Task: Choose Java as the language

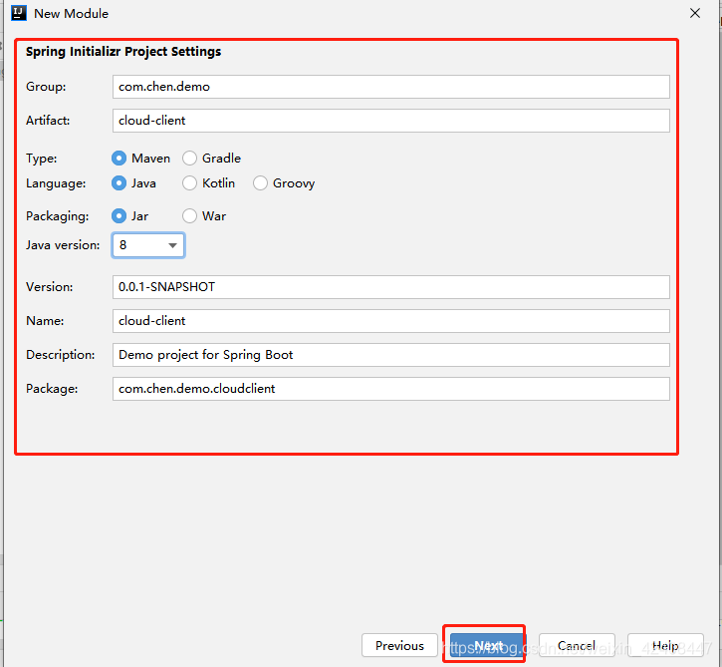Action: (119, 183)
